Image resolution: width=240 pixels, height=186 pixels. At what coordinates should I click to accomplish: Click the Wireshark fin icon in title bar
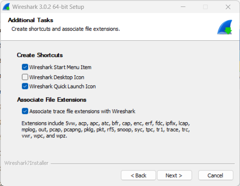tap(6, 7)
